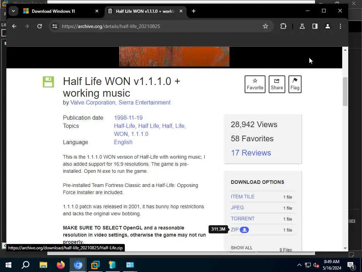The width and height of the screenshot is (362, 272).
Task: Open the Chrome three-dot menu
Action: pos(340,26)
